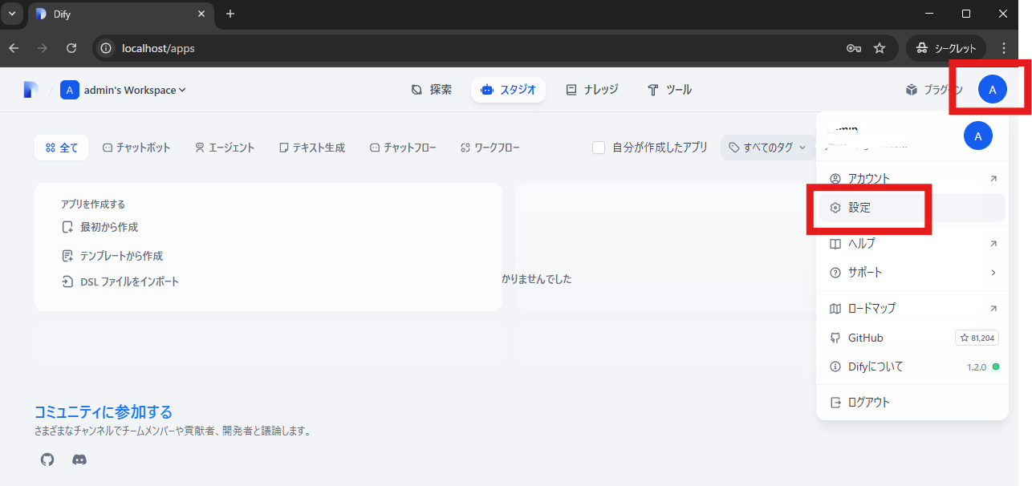The height and width of the screenshot is (486, 1032).
Task: Open Chrome three-dot menu
Action: (1003, 48)
